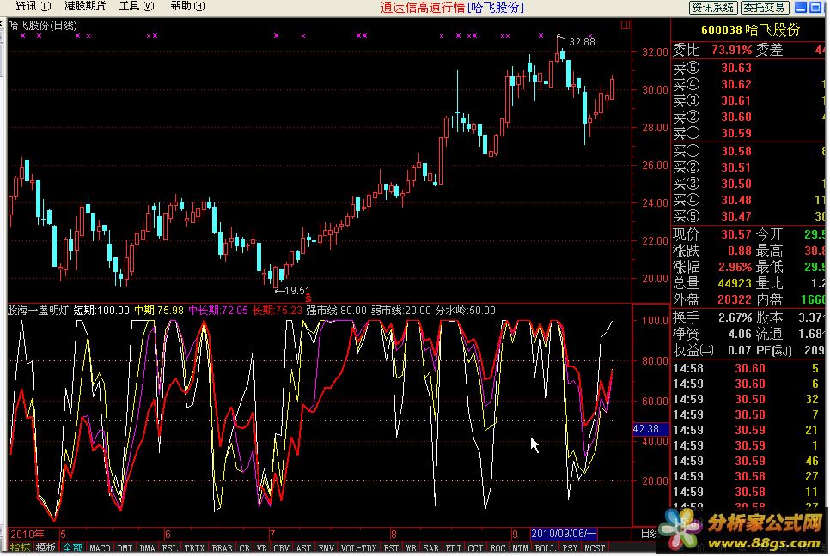
Task: Click the 中长期:72.05 indicator value
Action: click(218, 311)
